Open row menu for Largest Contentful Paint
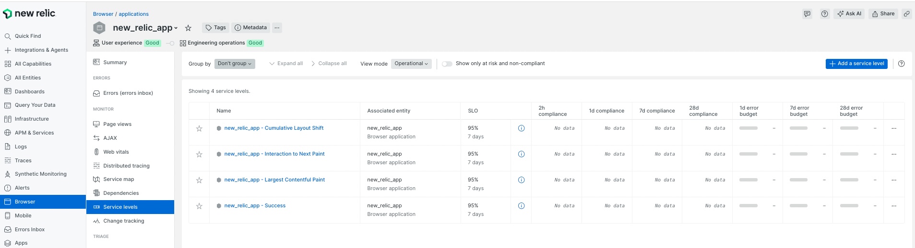This screenshot has height=248, width=915. coord(894,180)
